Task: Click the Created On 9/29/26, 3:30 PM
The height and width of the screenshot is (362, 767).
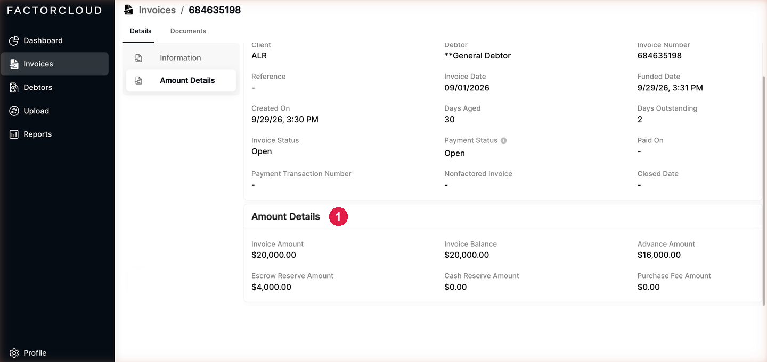Action: click(285, 120)
